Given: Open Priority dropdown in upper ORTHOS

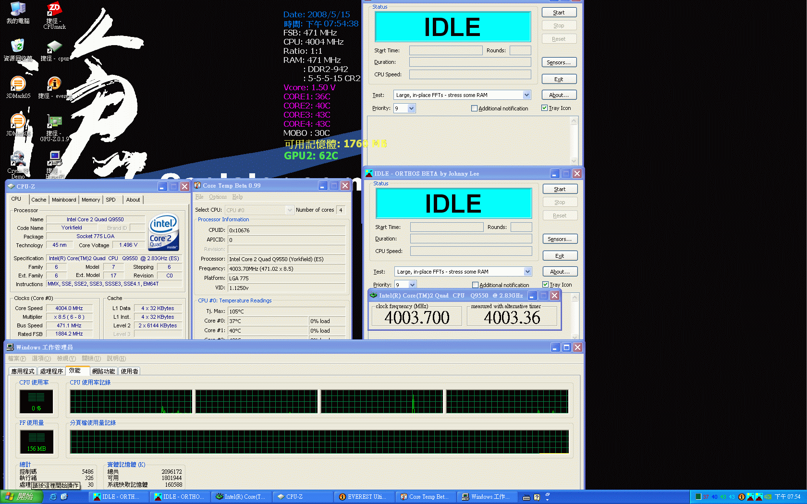Looking at the screenshot, I should point(411,108).
